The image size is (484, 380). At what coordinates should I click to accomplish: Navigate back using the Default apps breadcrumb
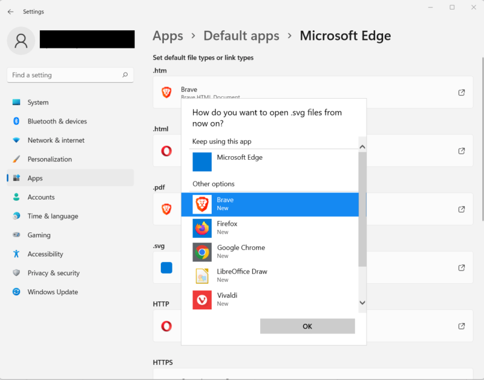pyautogui.click(x=241, y=36)
